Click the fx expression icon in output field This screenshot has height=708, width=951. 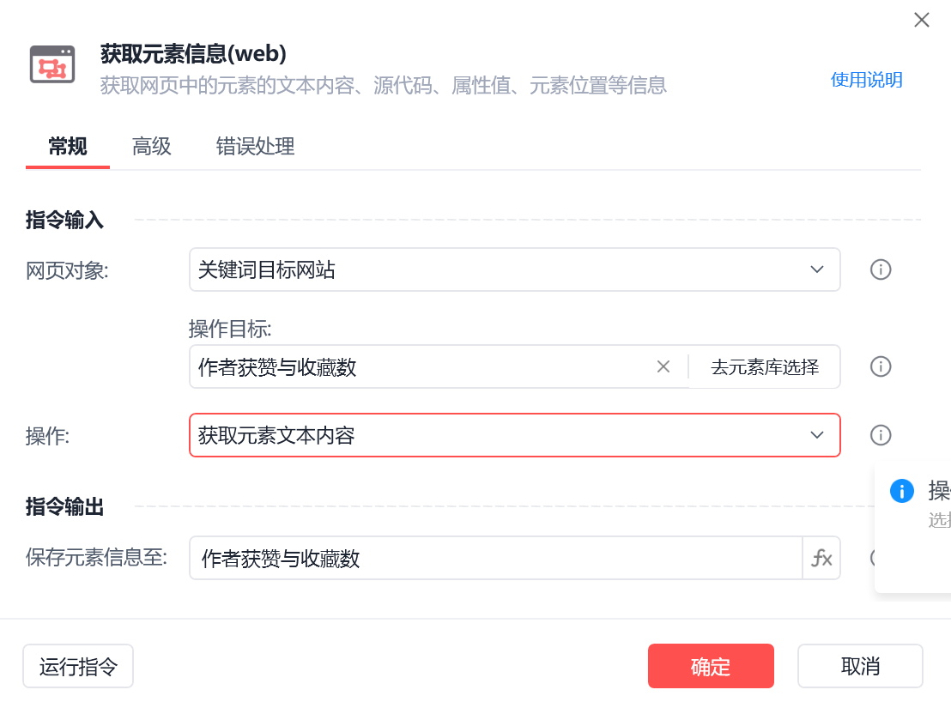[821, 558]
